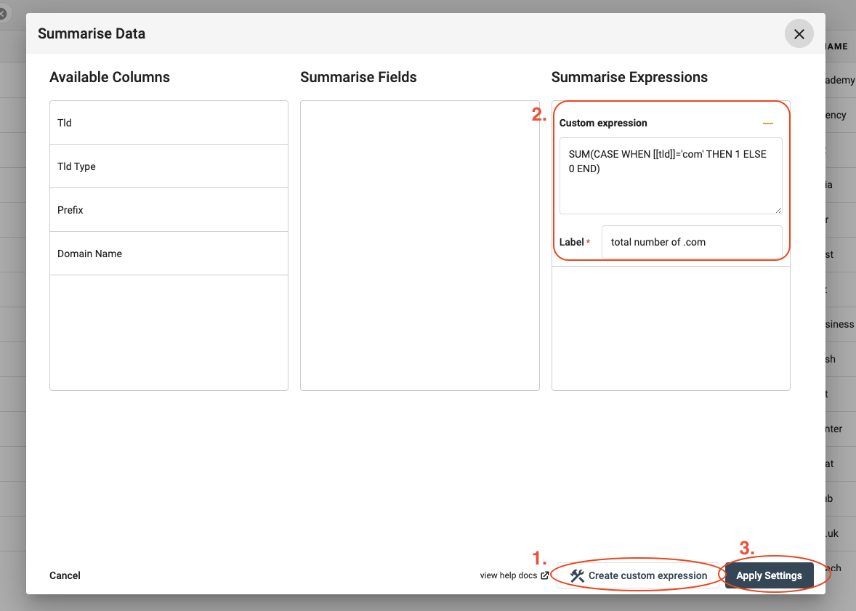
Task: Click the Custom expression header title
Action: (x=603, y=124)
